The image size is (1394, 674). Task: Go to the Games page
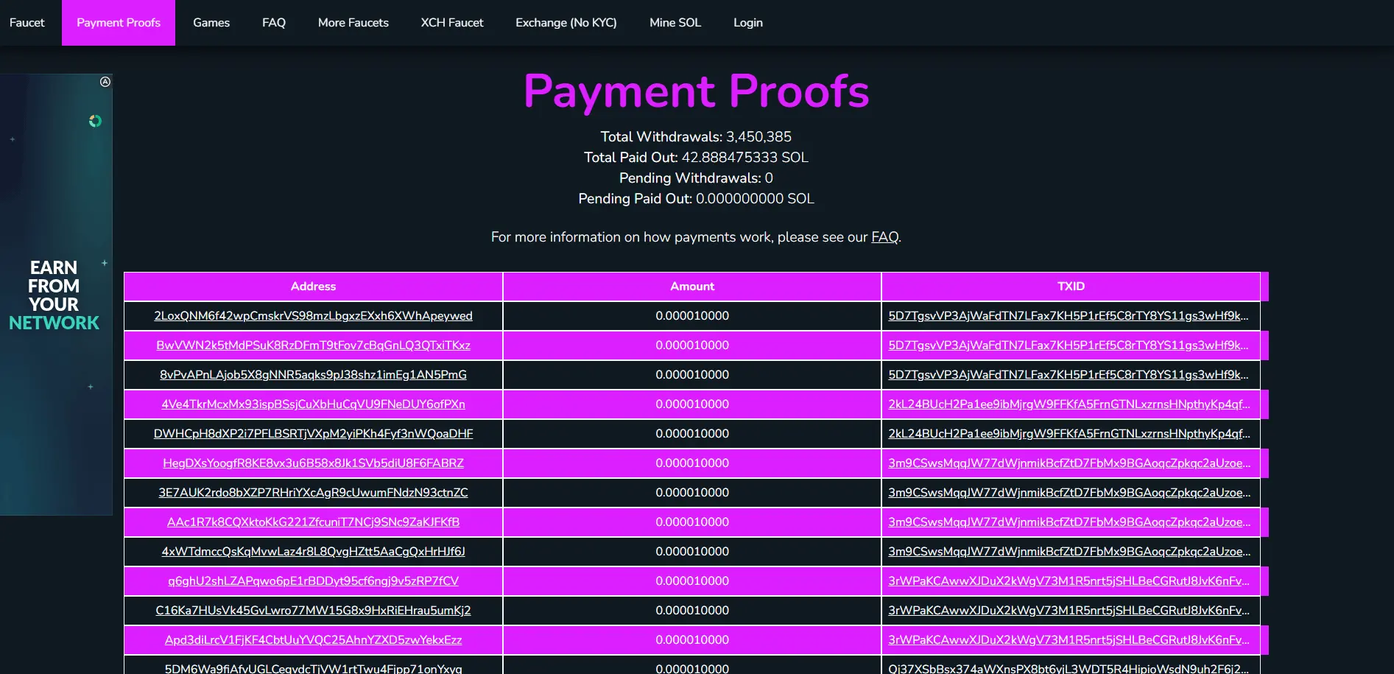point(211,23)
